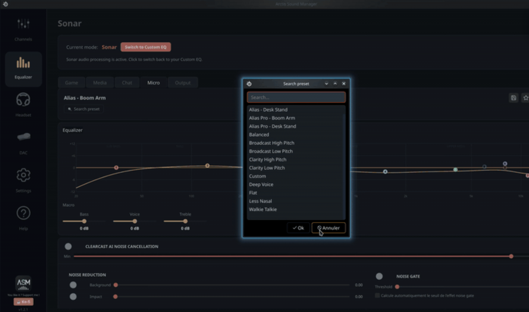Click the favorite star icon
Viewport: 529px width, 312px height.
525,98
